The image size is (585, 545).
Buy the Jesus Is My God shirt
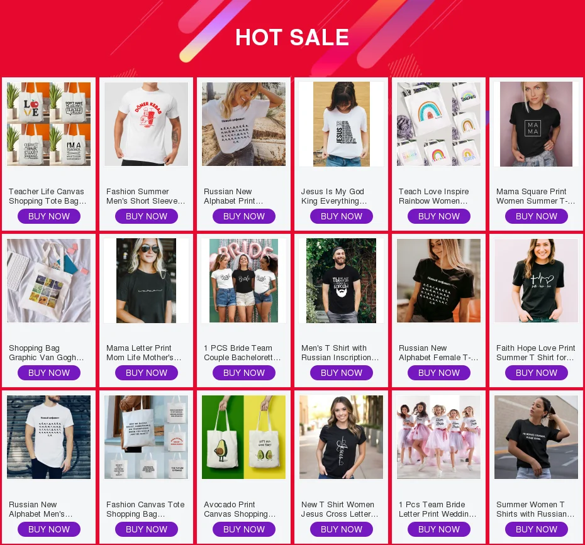tap(342, 216)
